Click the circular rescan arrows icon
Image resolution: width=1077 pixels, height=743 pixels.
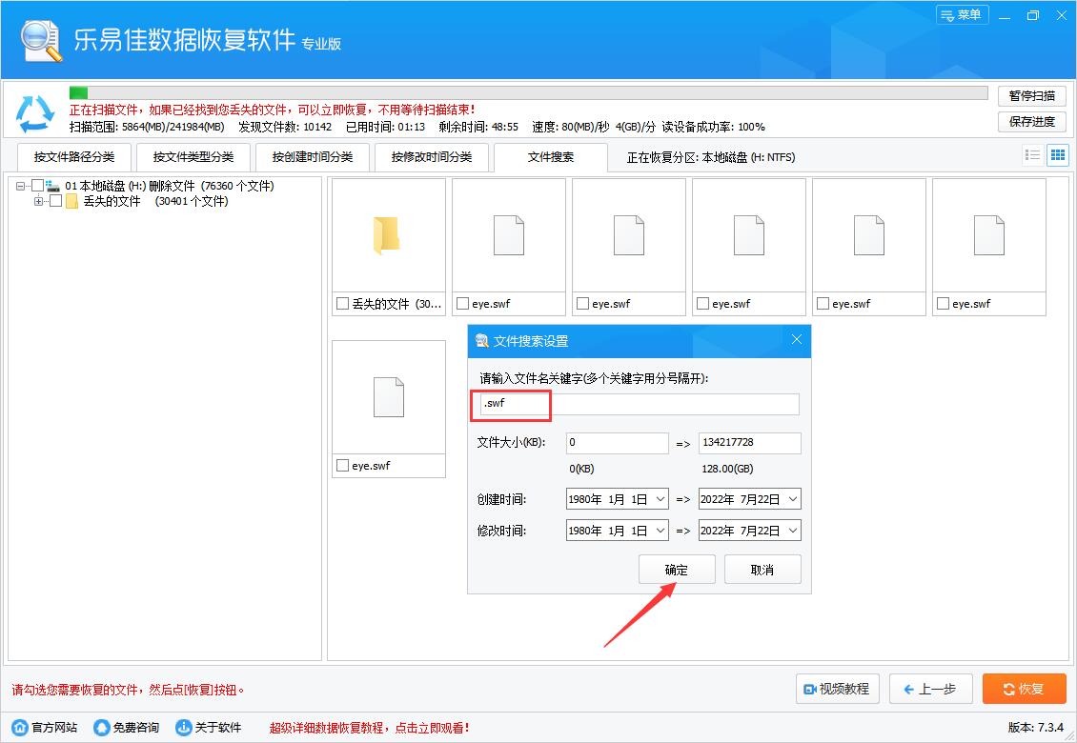pyautogui.click(x=35, y=113)
